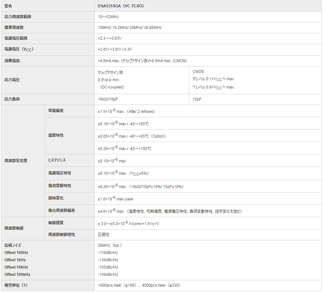Select the -139dBc/Hz phase noise value
The image size is (323, 292).
point(108,260)
